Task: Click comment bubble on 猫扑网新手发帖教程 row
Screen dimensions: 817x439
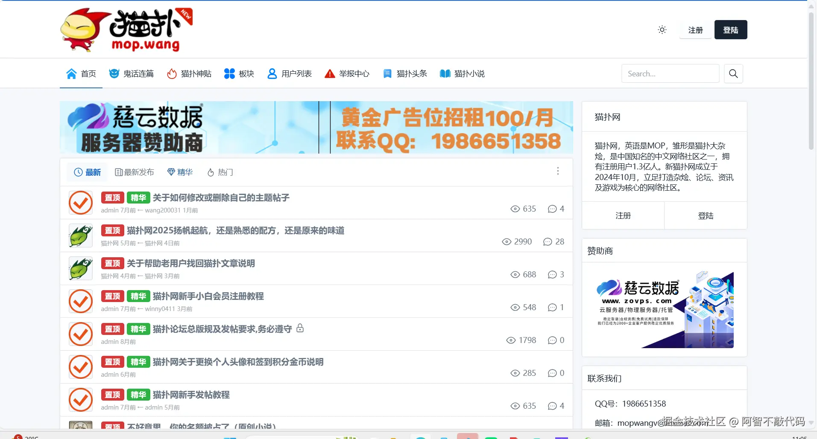Action: point(552,406)
